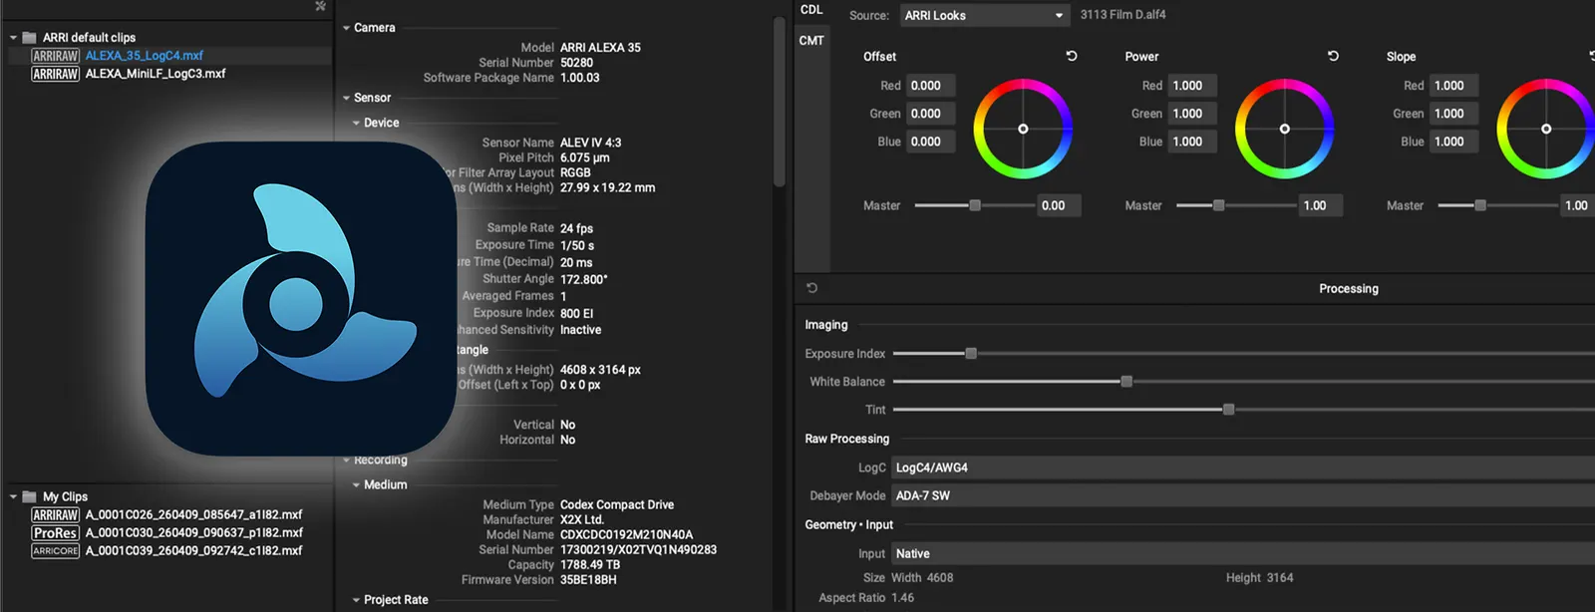Click the Offset Red value field

point(931,86)
